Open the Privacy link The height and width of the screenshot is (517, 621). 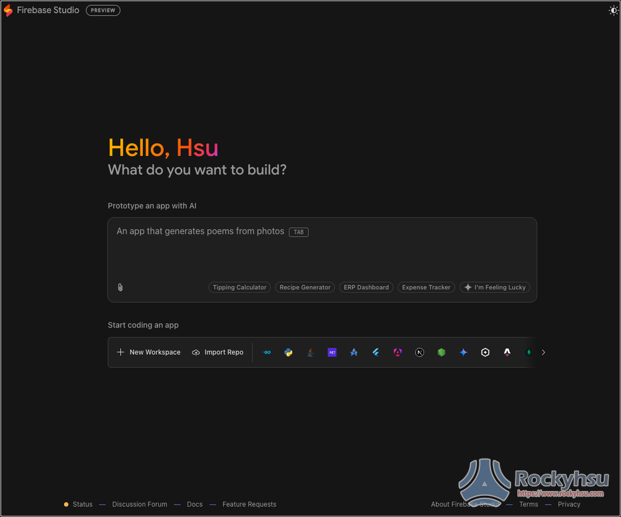[569, 505]
